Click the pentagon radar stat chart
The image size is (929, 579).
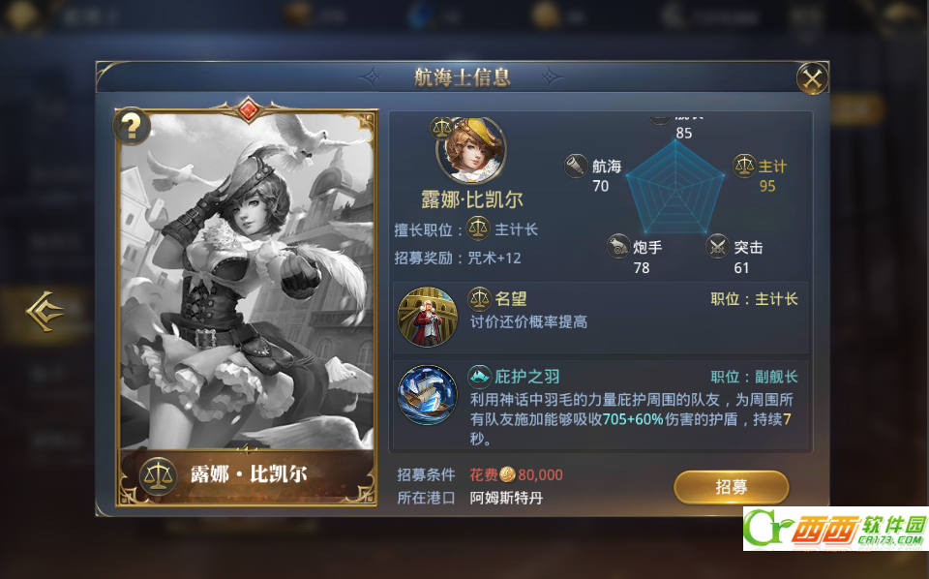674,189
